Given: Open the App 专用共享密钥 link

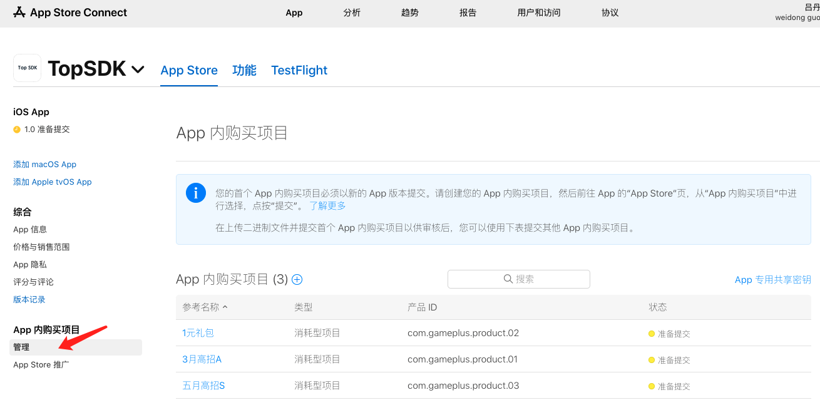Looking at the screenshot, I should (x=772, y=280).
